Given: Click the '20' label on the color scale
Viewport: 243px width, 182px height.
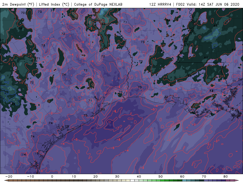Looking at the screenshot, I should click(x=95, y=177).
